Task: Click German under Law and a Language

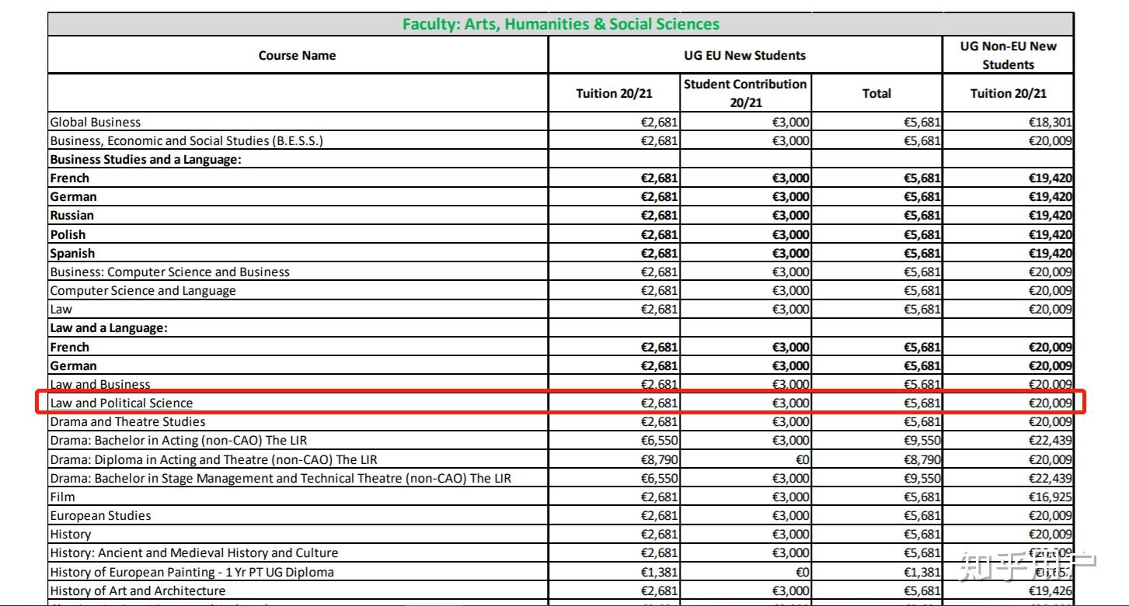Action: click(x=74, y=365)
